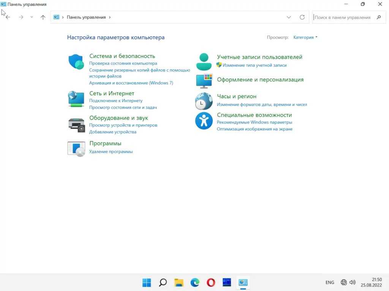The image size is (389, 291).
Task: Click the Appearance and Personalization monitor icon
Action: click(204, 80)
